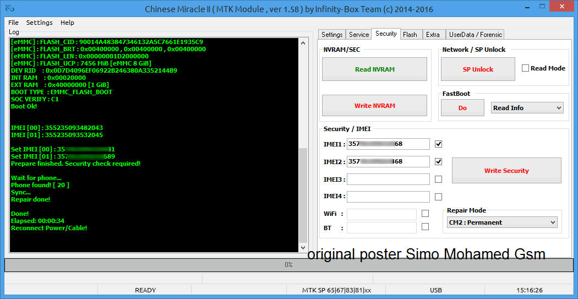Open the Extra tab
578x299 pixels.
pos(433,34)
